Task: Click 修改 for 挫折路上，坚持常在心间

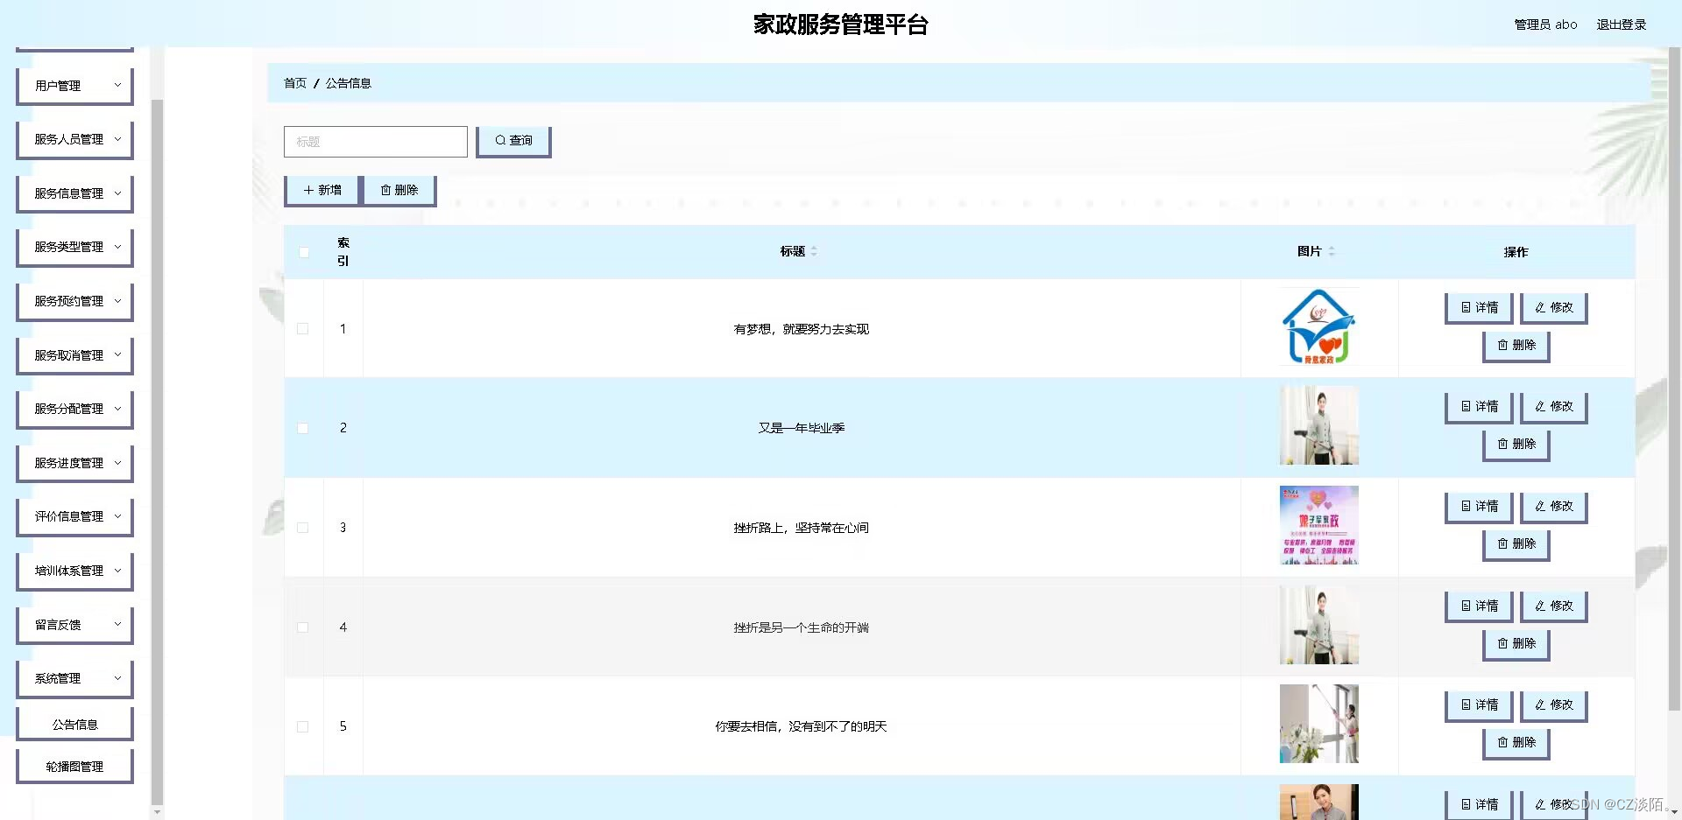Action: click(x=1553, y=507)
